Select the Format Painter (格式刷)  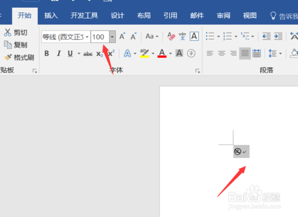click(x=19, y=58)
